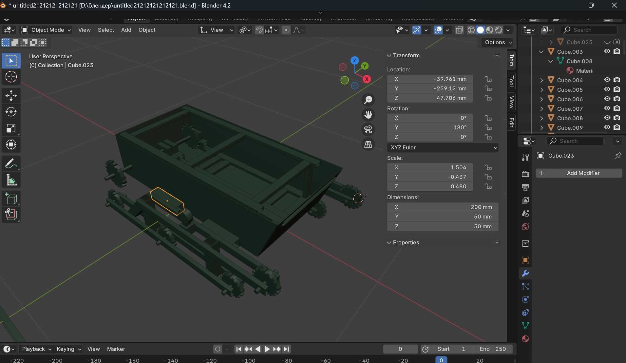This screenshot has width=626, height=363.
Task: Hide Cube.007 in viewport
Action: tap(607, 108)
